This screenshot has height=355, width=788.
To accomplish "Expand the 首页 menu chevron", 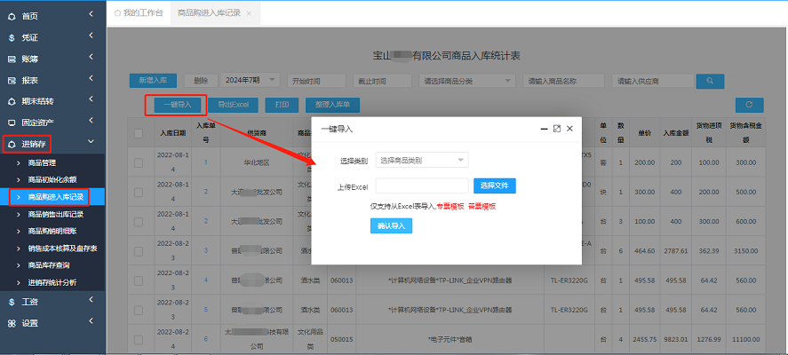I will pos(91,14).
